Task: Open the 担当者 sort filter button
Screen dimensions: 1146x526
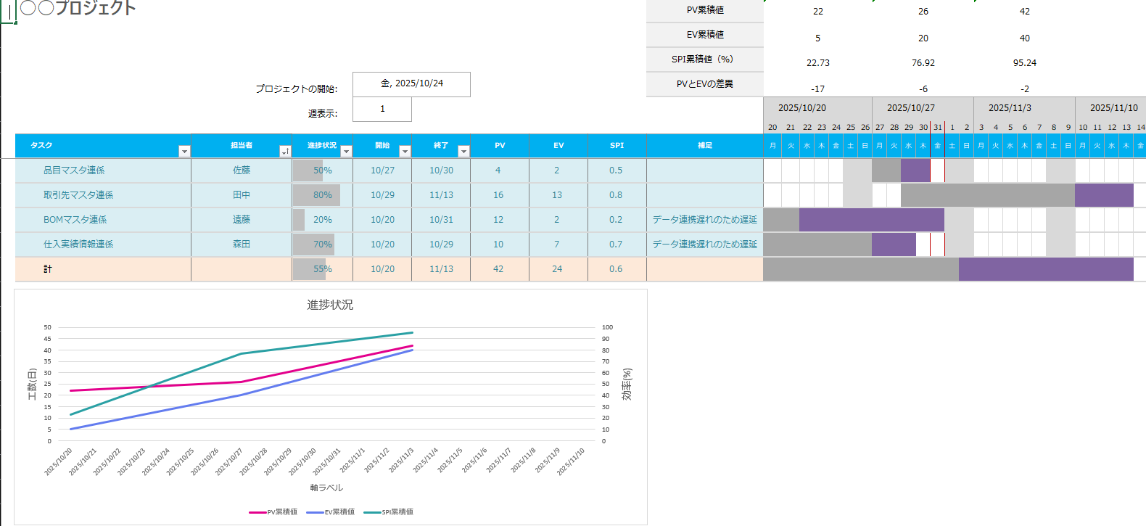Action: [x=285, y=151]
